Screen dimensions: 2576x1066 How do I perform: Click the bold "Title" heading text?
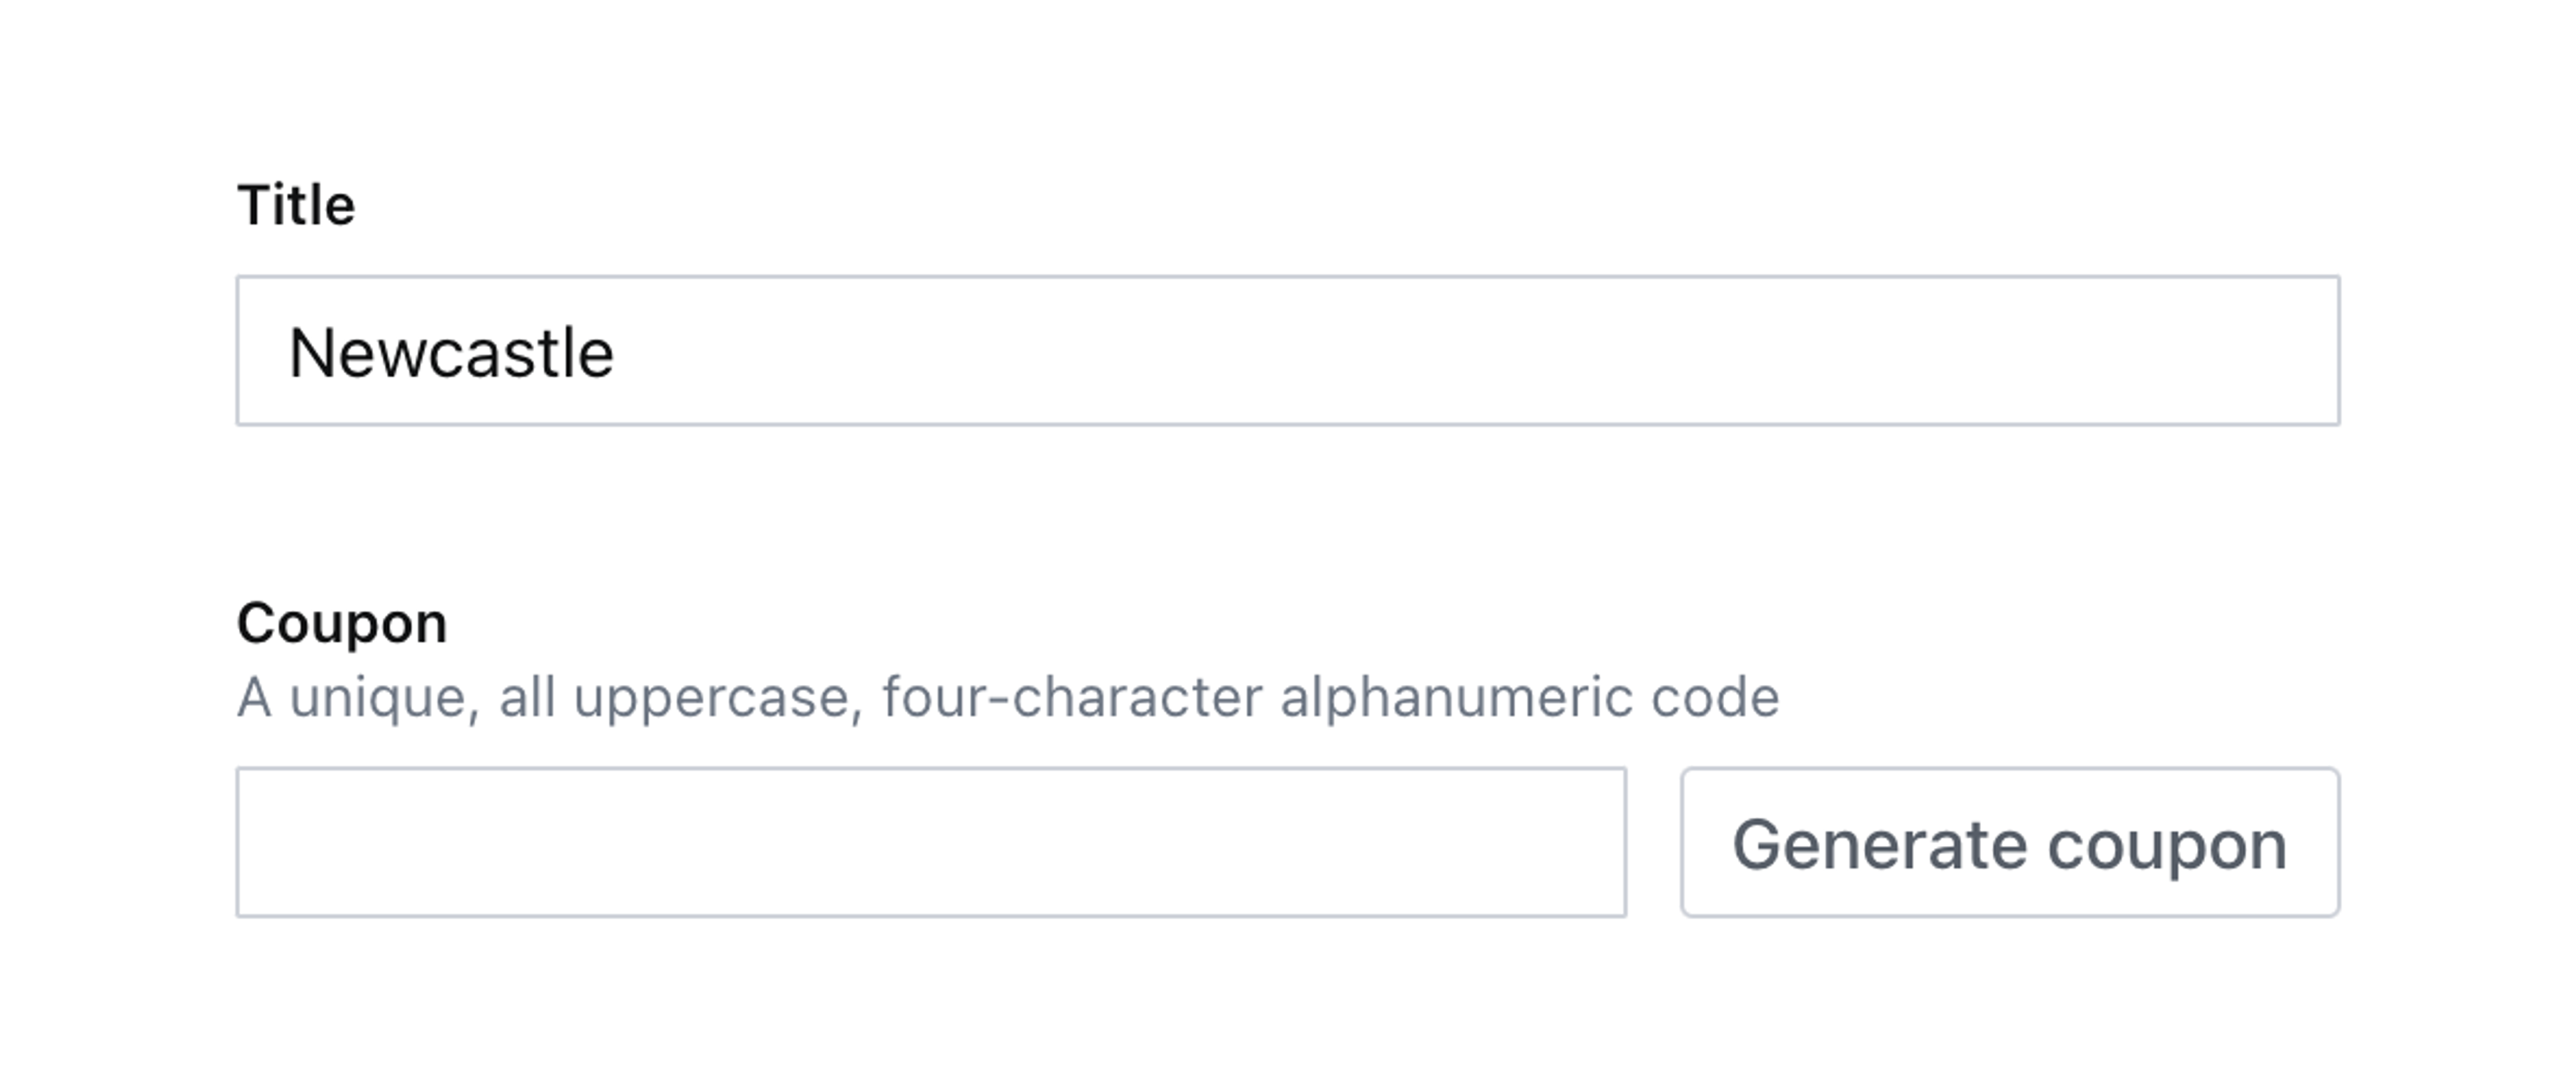point(296,206)
